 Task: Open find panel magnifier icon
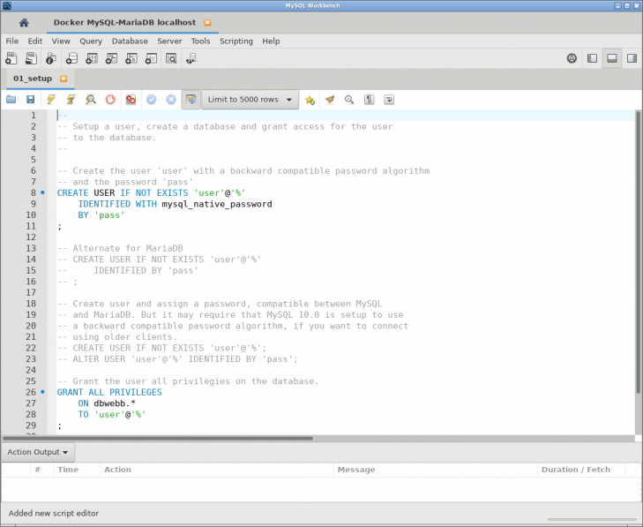click(349, 100)
